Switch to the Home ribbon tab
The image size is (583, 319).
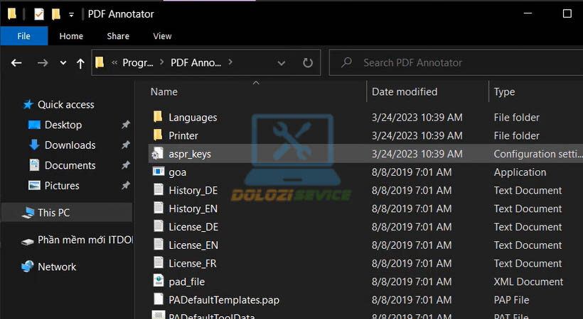pos(71,36)
